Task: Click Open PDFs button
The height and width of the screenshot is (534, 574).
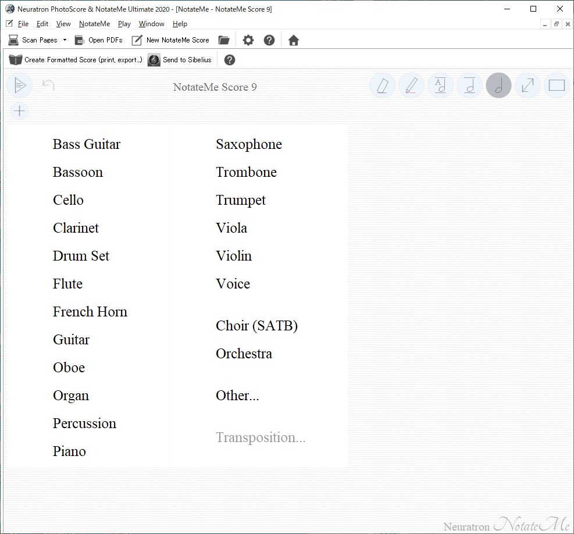Action: [98, 40]
